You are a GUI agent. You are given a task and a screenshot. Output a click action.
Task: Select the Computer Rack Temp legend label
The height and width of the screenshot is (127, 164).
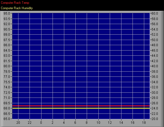pyautogui.click(x=15, y=3)
